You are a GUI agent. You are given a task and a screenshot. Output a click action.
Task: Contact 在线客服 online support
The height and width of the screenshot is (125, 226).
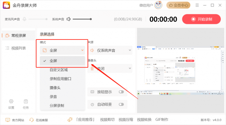(42, 120)
